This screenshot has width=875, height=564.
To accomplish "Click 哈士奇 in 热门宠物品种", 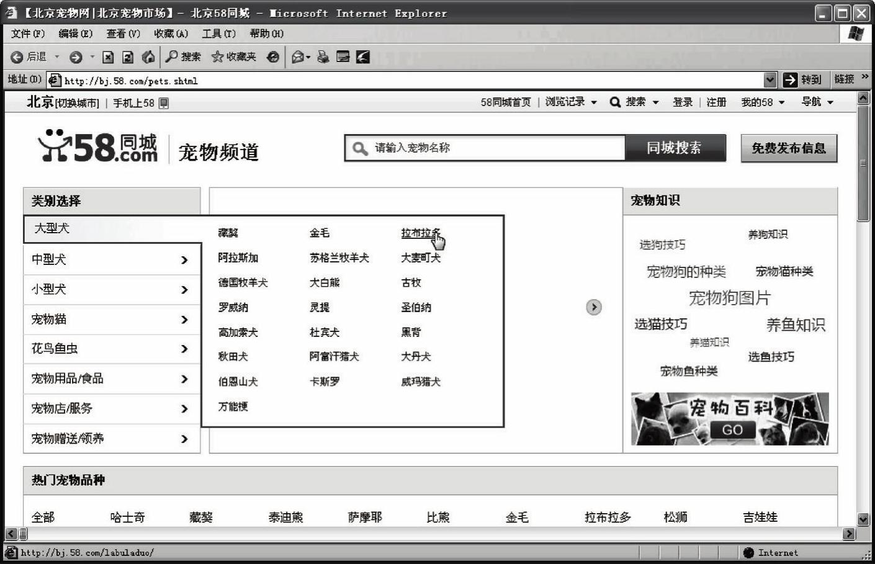I will point(128,517).
